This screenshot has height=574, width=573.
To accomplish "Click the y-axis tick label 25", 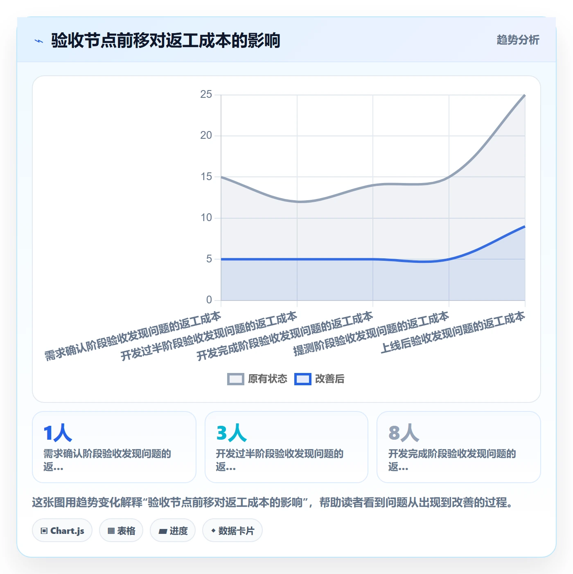I will 206,95.
